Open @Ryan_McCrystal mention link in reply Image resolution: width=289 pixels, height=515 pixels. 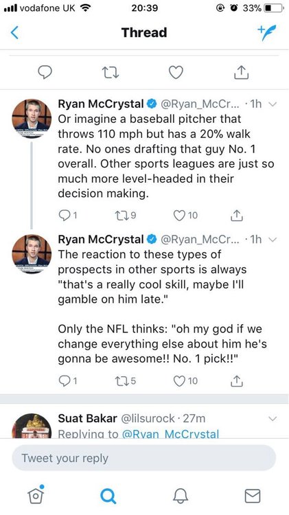click(x=170, y=434)
